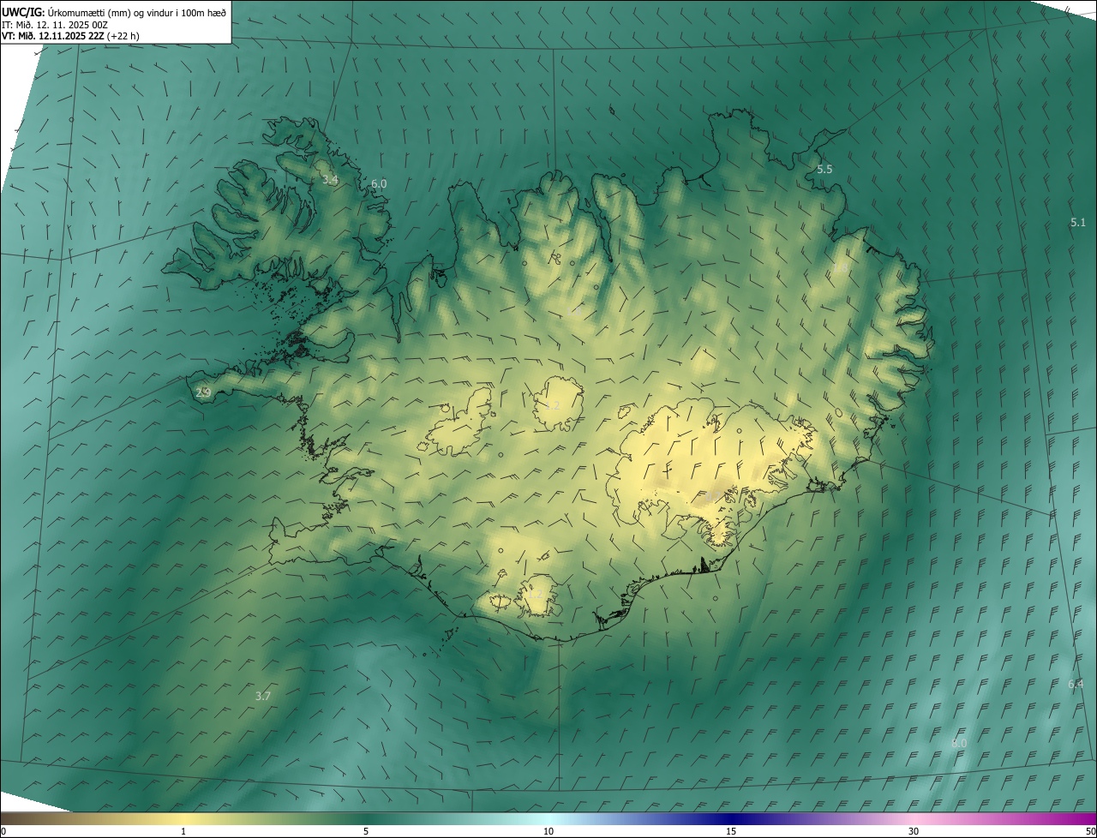This screenshot has width=1097, height=838.
Task: Click the 6.0 value label near the Westfjords
Action: 379,183
